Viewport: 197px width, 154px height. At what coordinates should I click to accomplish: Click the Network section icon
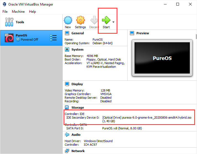click(67, 151)
